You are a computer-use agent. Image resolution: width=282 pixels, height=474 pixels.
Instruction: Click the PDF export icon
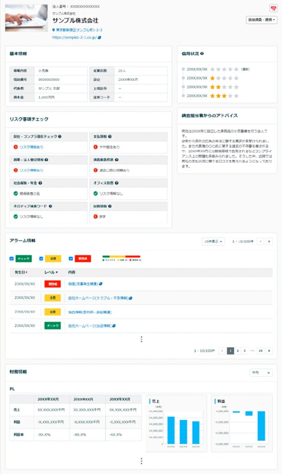point(273,8)
